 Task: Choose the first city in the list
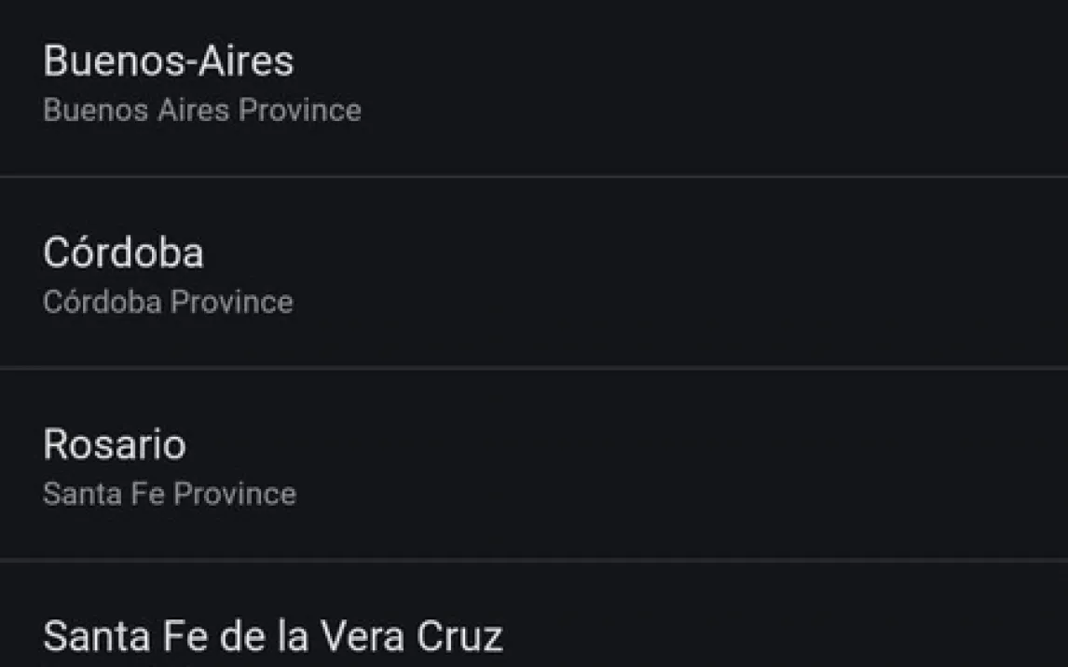click(280, 86)
